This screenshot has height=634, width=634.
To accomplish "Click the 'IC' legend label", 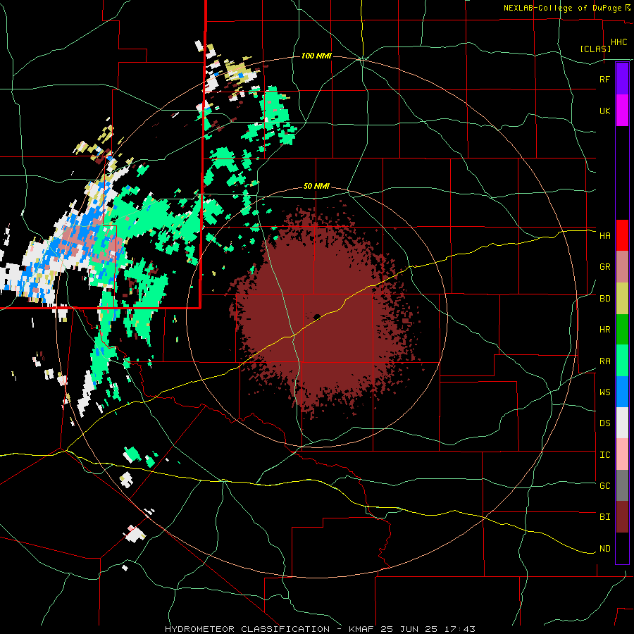I will (604, 455).
